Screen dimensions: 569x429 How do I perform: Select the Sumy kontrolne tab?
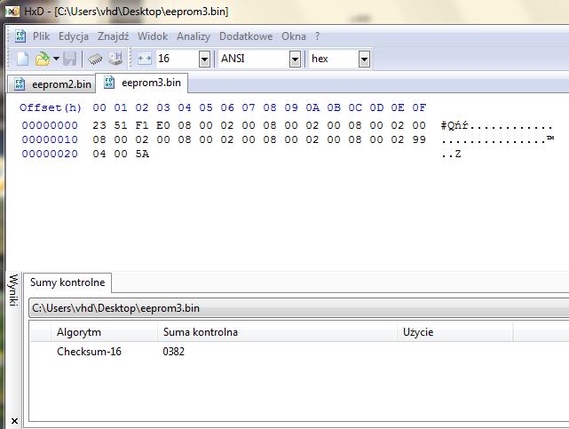click(x=67, y=282)
